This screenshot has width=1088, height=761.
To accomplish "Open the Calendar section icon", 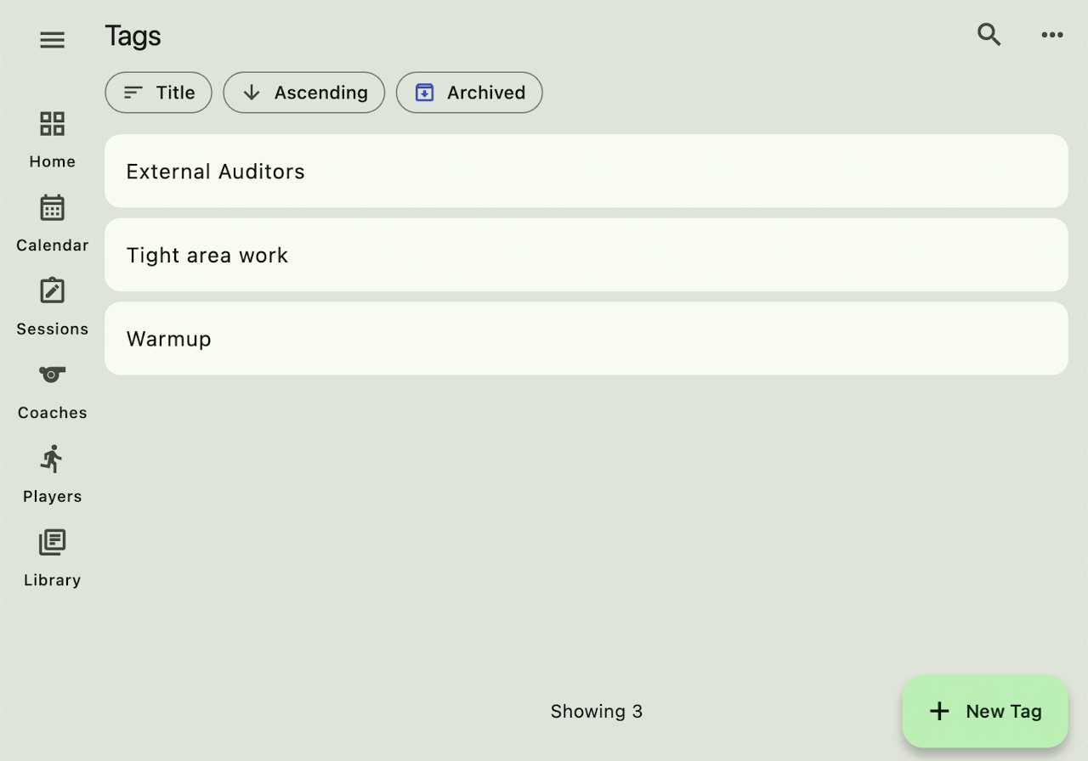I will point(52,207).
